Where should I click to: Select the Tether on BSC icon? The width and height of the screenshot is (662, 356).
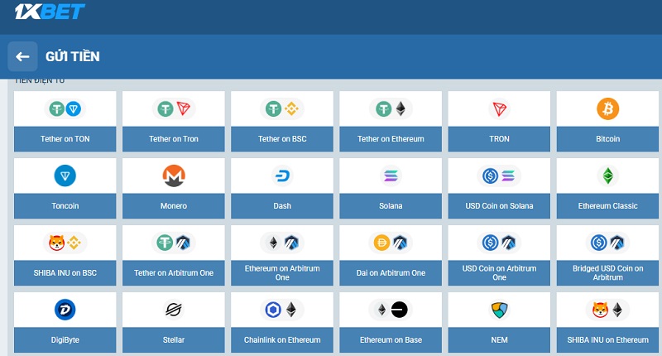click(282, 109)
